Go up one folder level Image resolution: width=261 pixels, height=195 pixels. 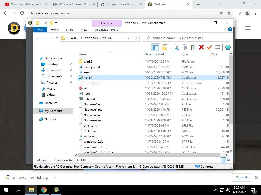pos(57,38)
